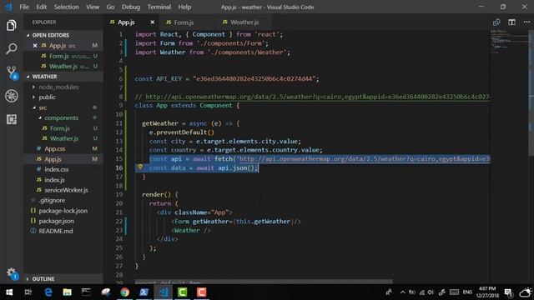Switch to Visual Studio Code taskbar icon
The width and height of the screenshot is (534, 300).
pyautogui.click(x=164, y=292)
